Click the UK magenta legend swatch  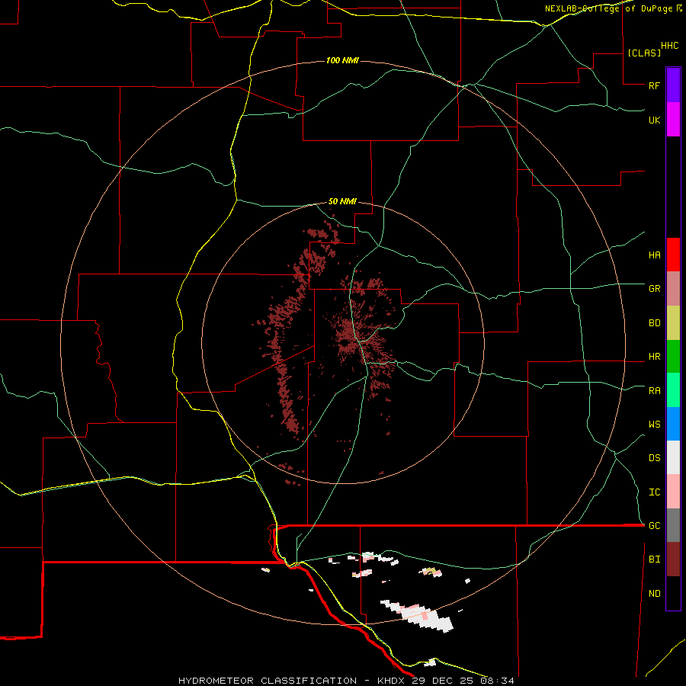(673, 120)
